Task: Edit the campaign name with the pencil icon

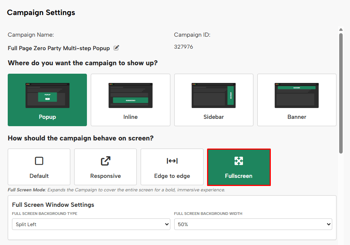Action: coord(116,48)
